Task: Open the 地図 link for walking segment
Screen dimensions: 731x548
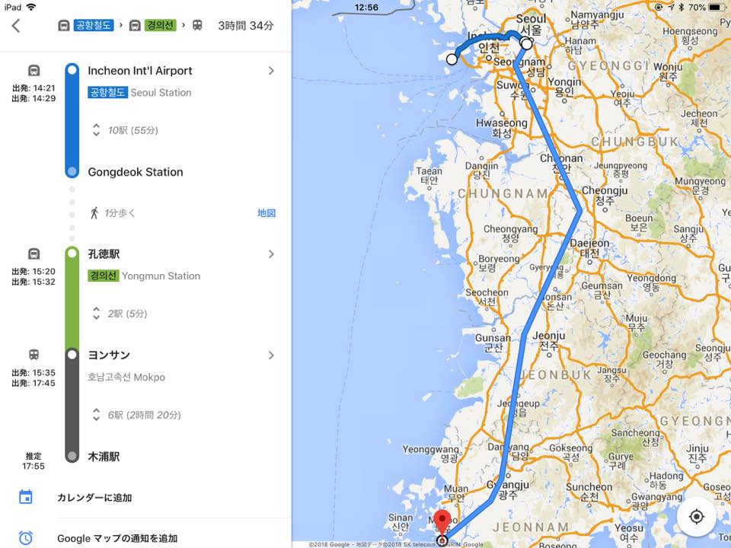Action: point(267,213)
